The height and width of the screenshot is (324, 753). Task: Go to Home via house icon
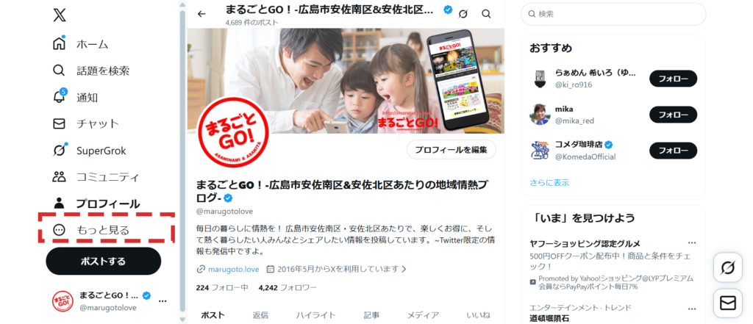tap(59, 43)
